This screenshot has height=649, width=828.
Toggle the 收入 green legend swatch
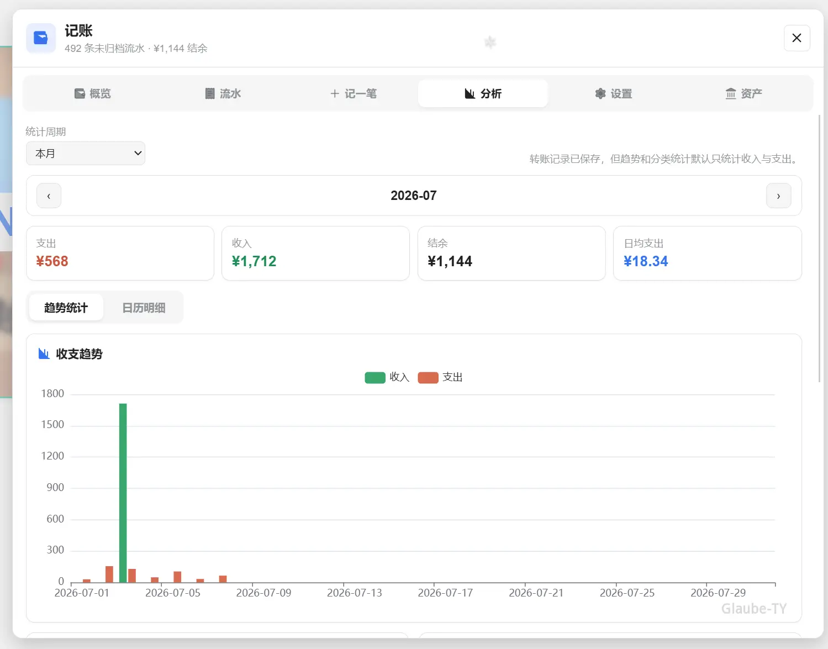tap(375, 377)
